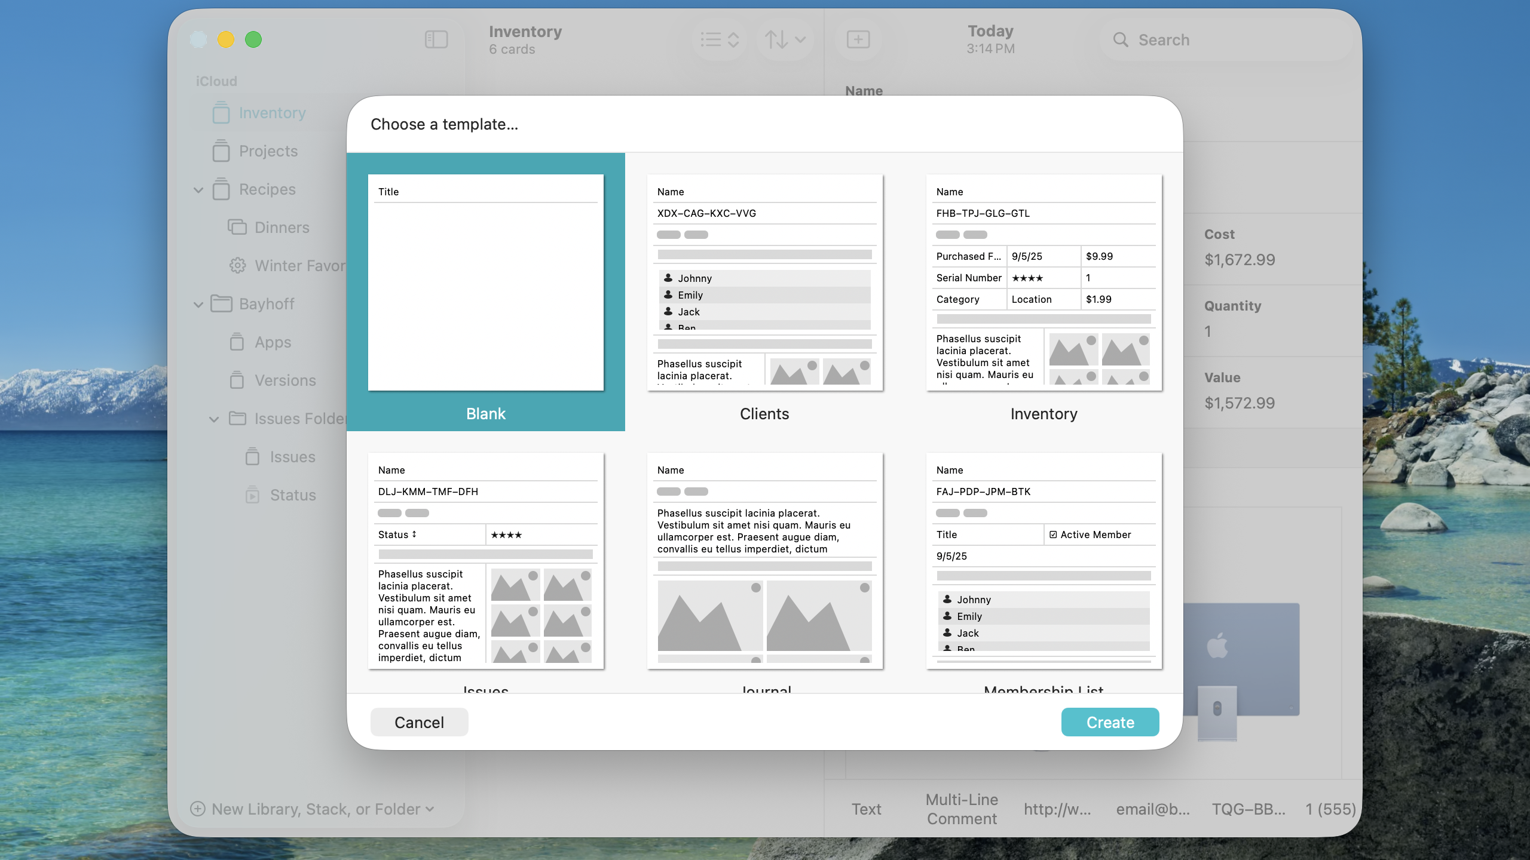Click the four-star rating in Issues template

[x=506, y=535]
